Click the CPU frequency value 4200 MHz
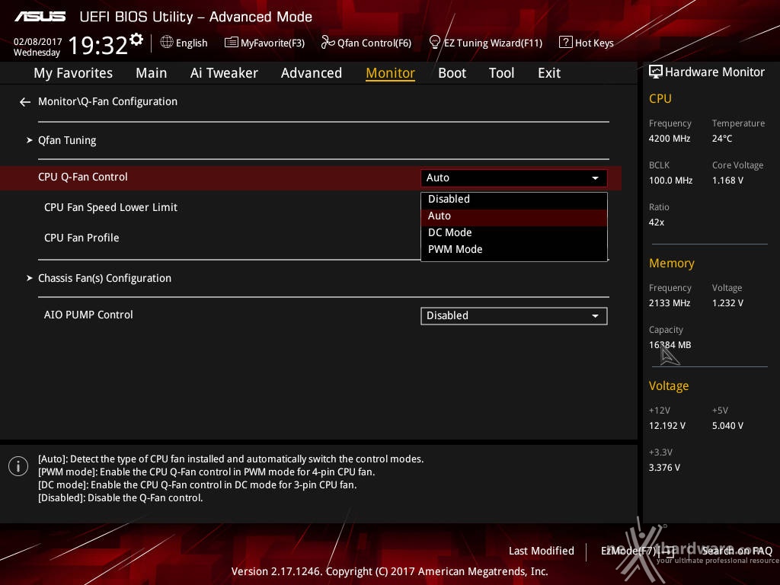This screenshot has width=780, height=585. click(x=669, y=139)
